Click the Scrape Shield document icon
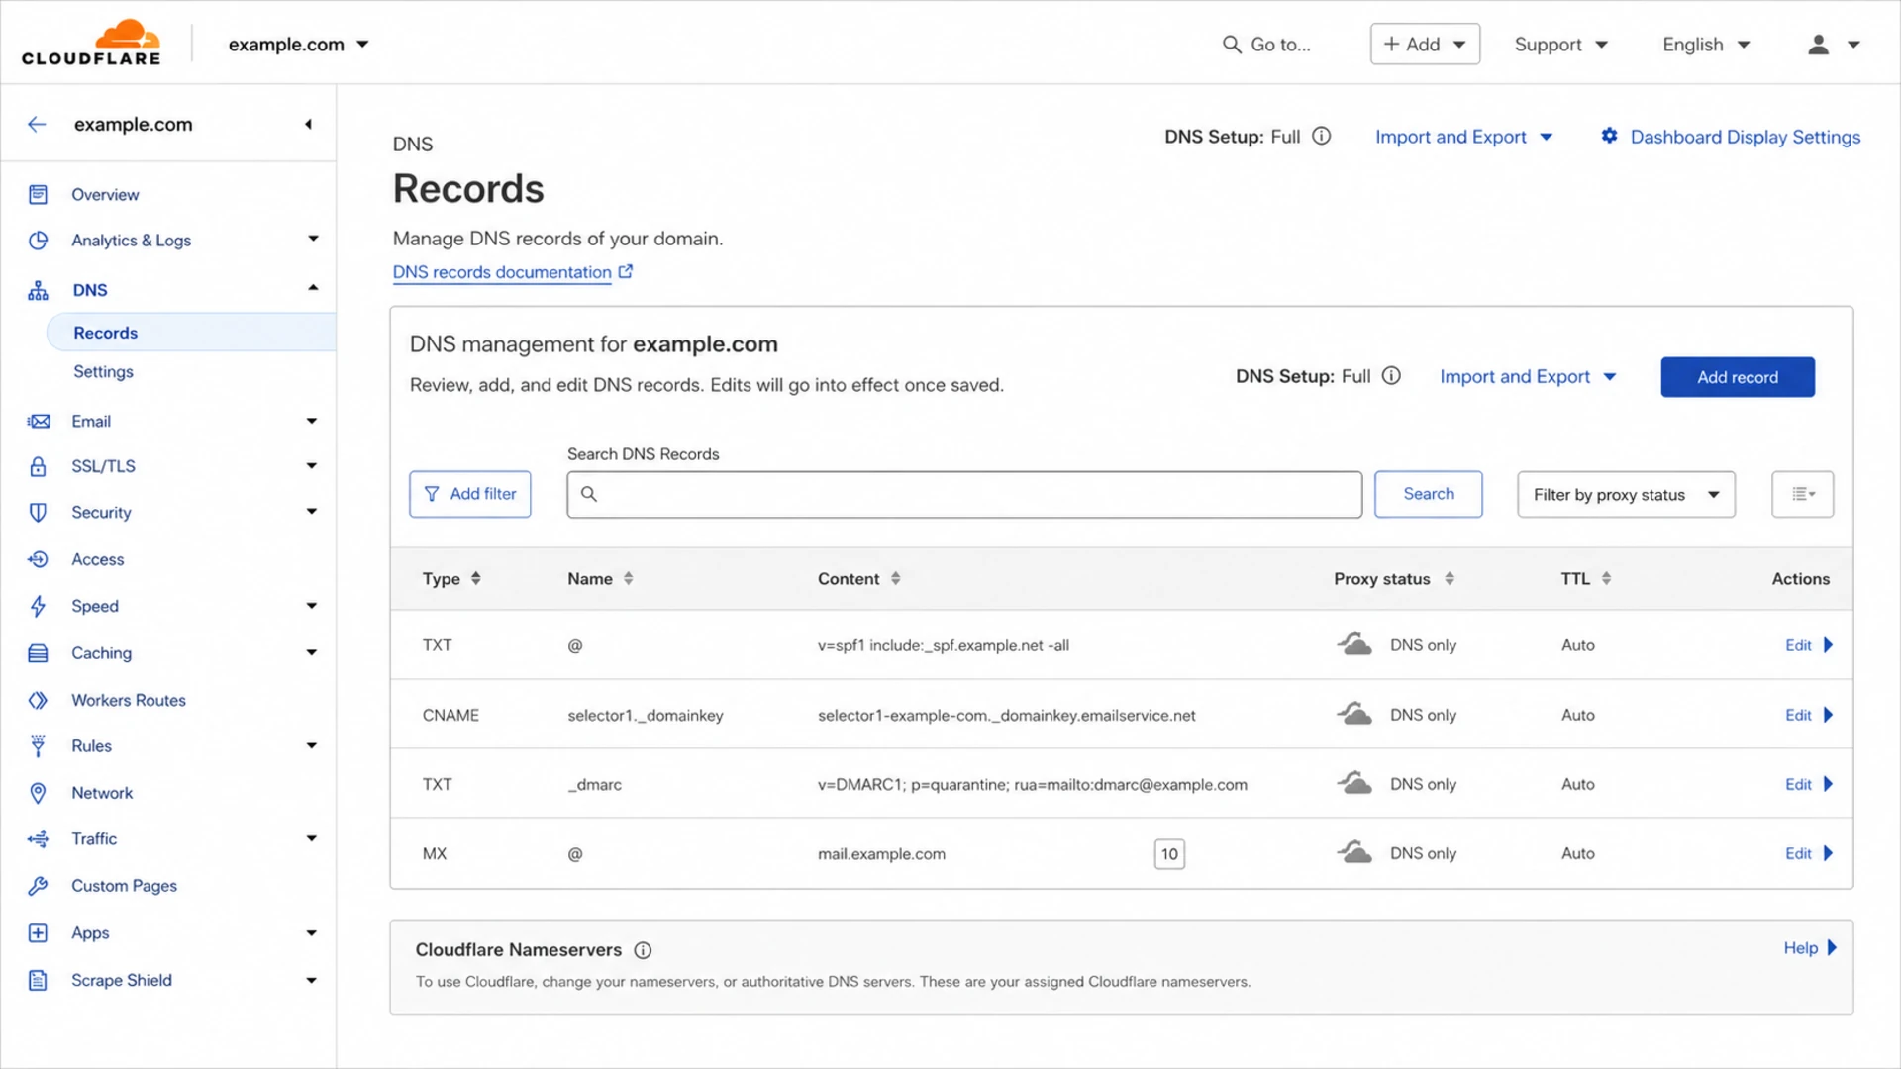Image resolution: width=1901 pixels, height=1069 pixels. coord(38,980)
